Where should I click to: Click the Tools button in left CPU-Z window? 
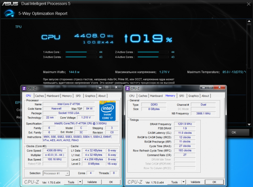click(x=71, y=182)
